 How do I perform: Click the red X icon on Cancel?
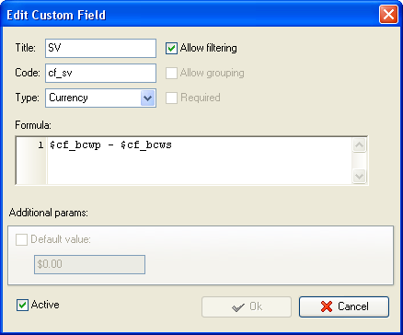(x=327, y=306)
